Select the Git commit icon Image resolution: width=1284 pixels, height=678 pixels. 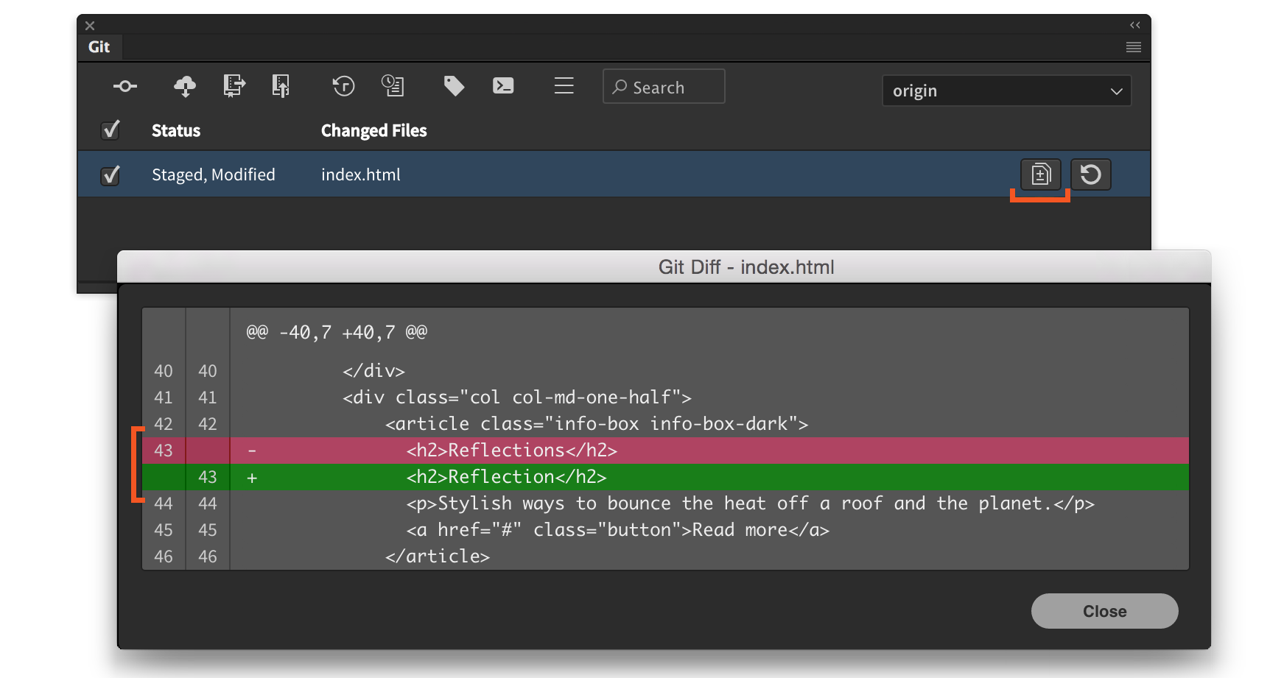125,86
